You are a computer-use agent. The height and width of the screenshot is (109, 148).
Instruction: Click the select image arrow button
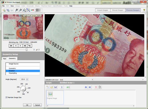pos(30,46)
